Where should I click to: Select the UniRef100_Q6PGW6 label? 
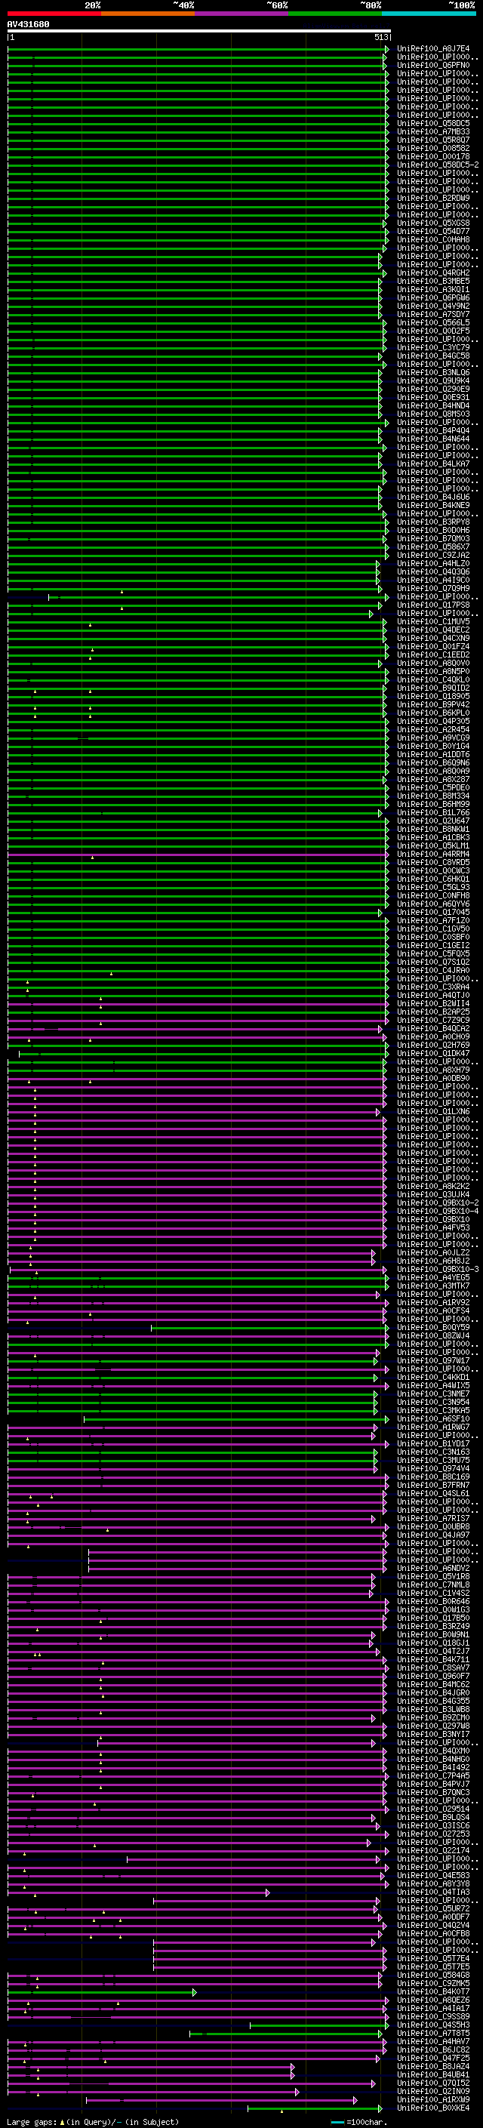(432, 297)
